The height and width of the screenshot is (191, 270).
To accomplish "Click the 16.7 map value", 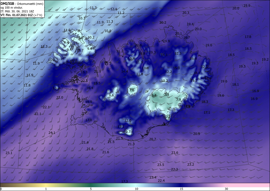I will point(187,37).
